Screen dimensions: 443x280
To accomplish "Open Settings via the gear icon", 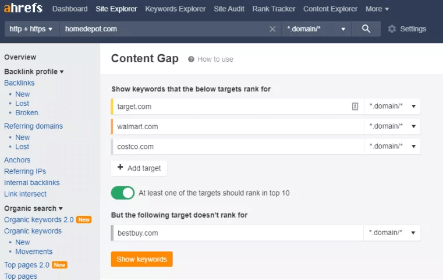I will (392, 29).
